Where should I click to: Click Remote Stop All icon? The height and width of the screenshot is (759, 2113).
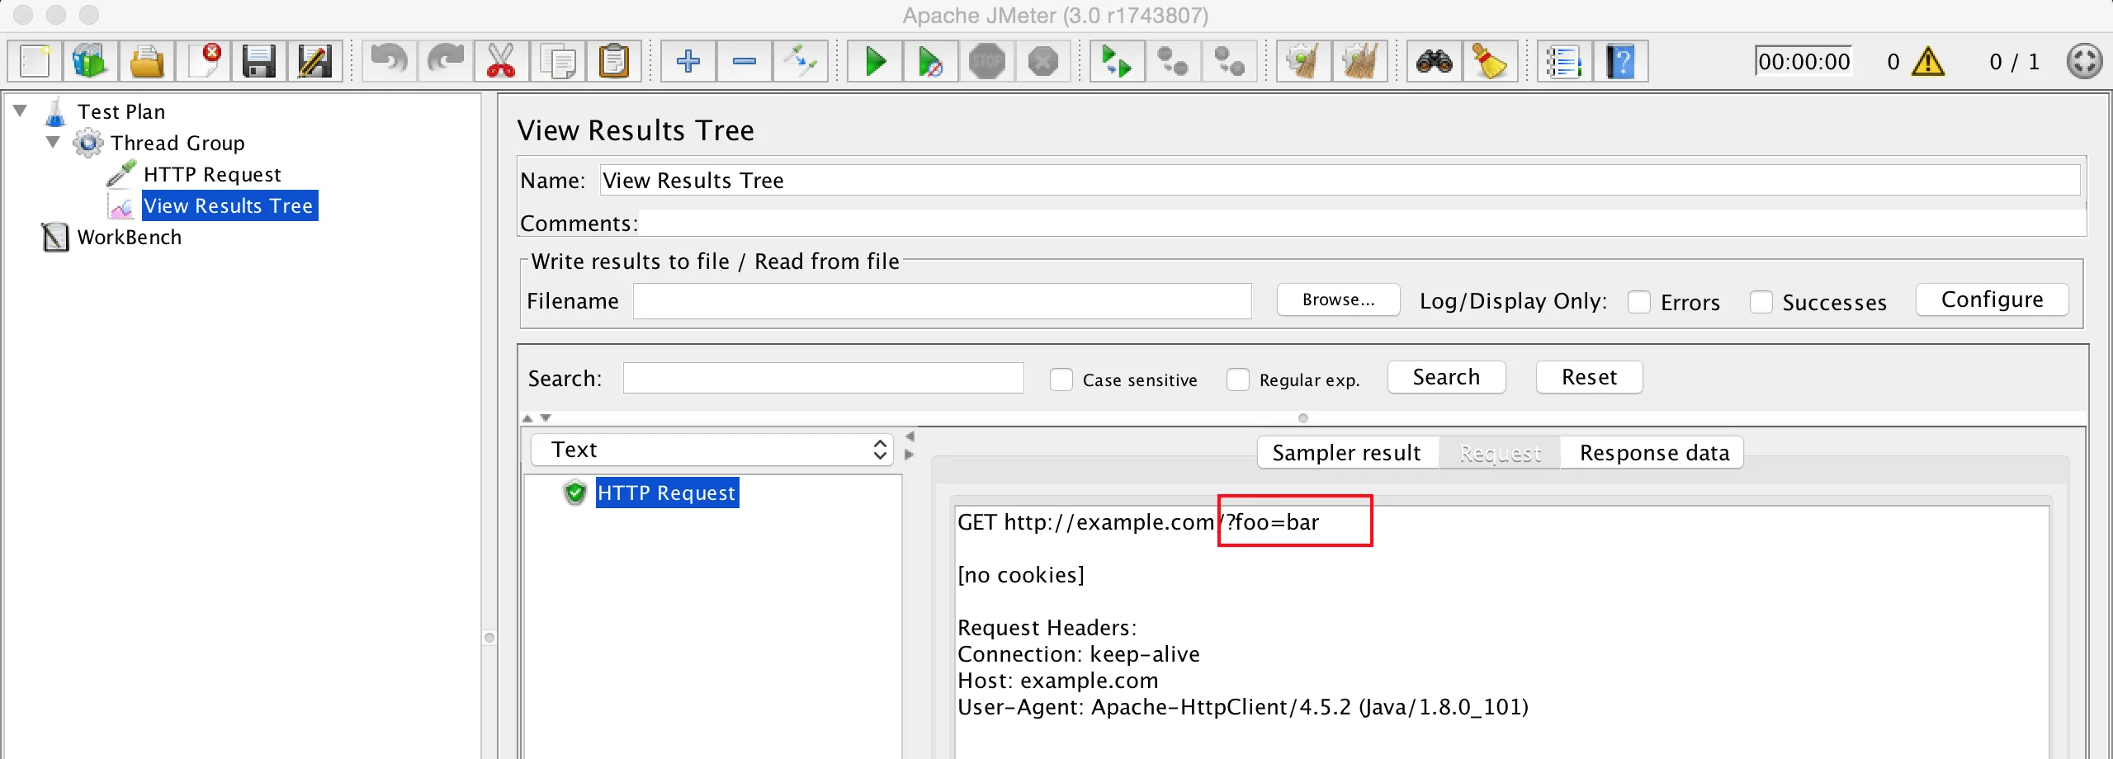(1174, 61)
